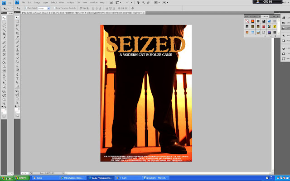Select the Brush tool in the front toolbar
This screenshot has height=181, width=290.
(17, 46)
